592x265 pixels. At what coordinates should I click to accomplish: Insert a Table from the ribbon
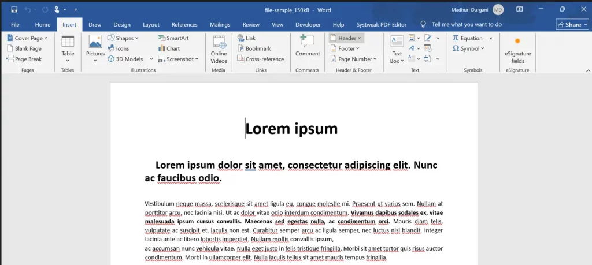pyautogui.click(x=68, y=49)
